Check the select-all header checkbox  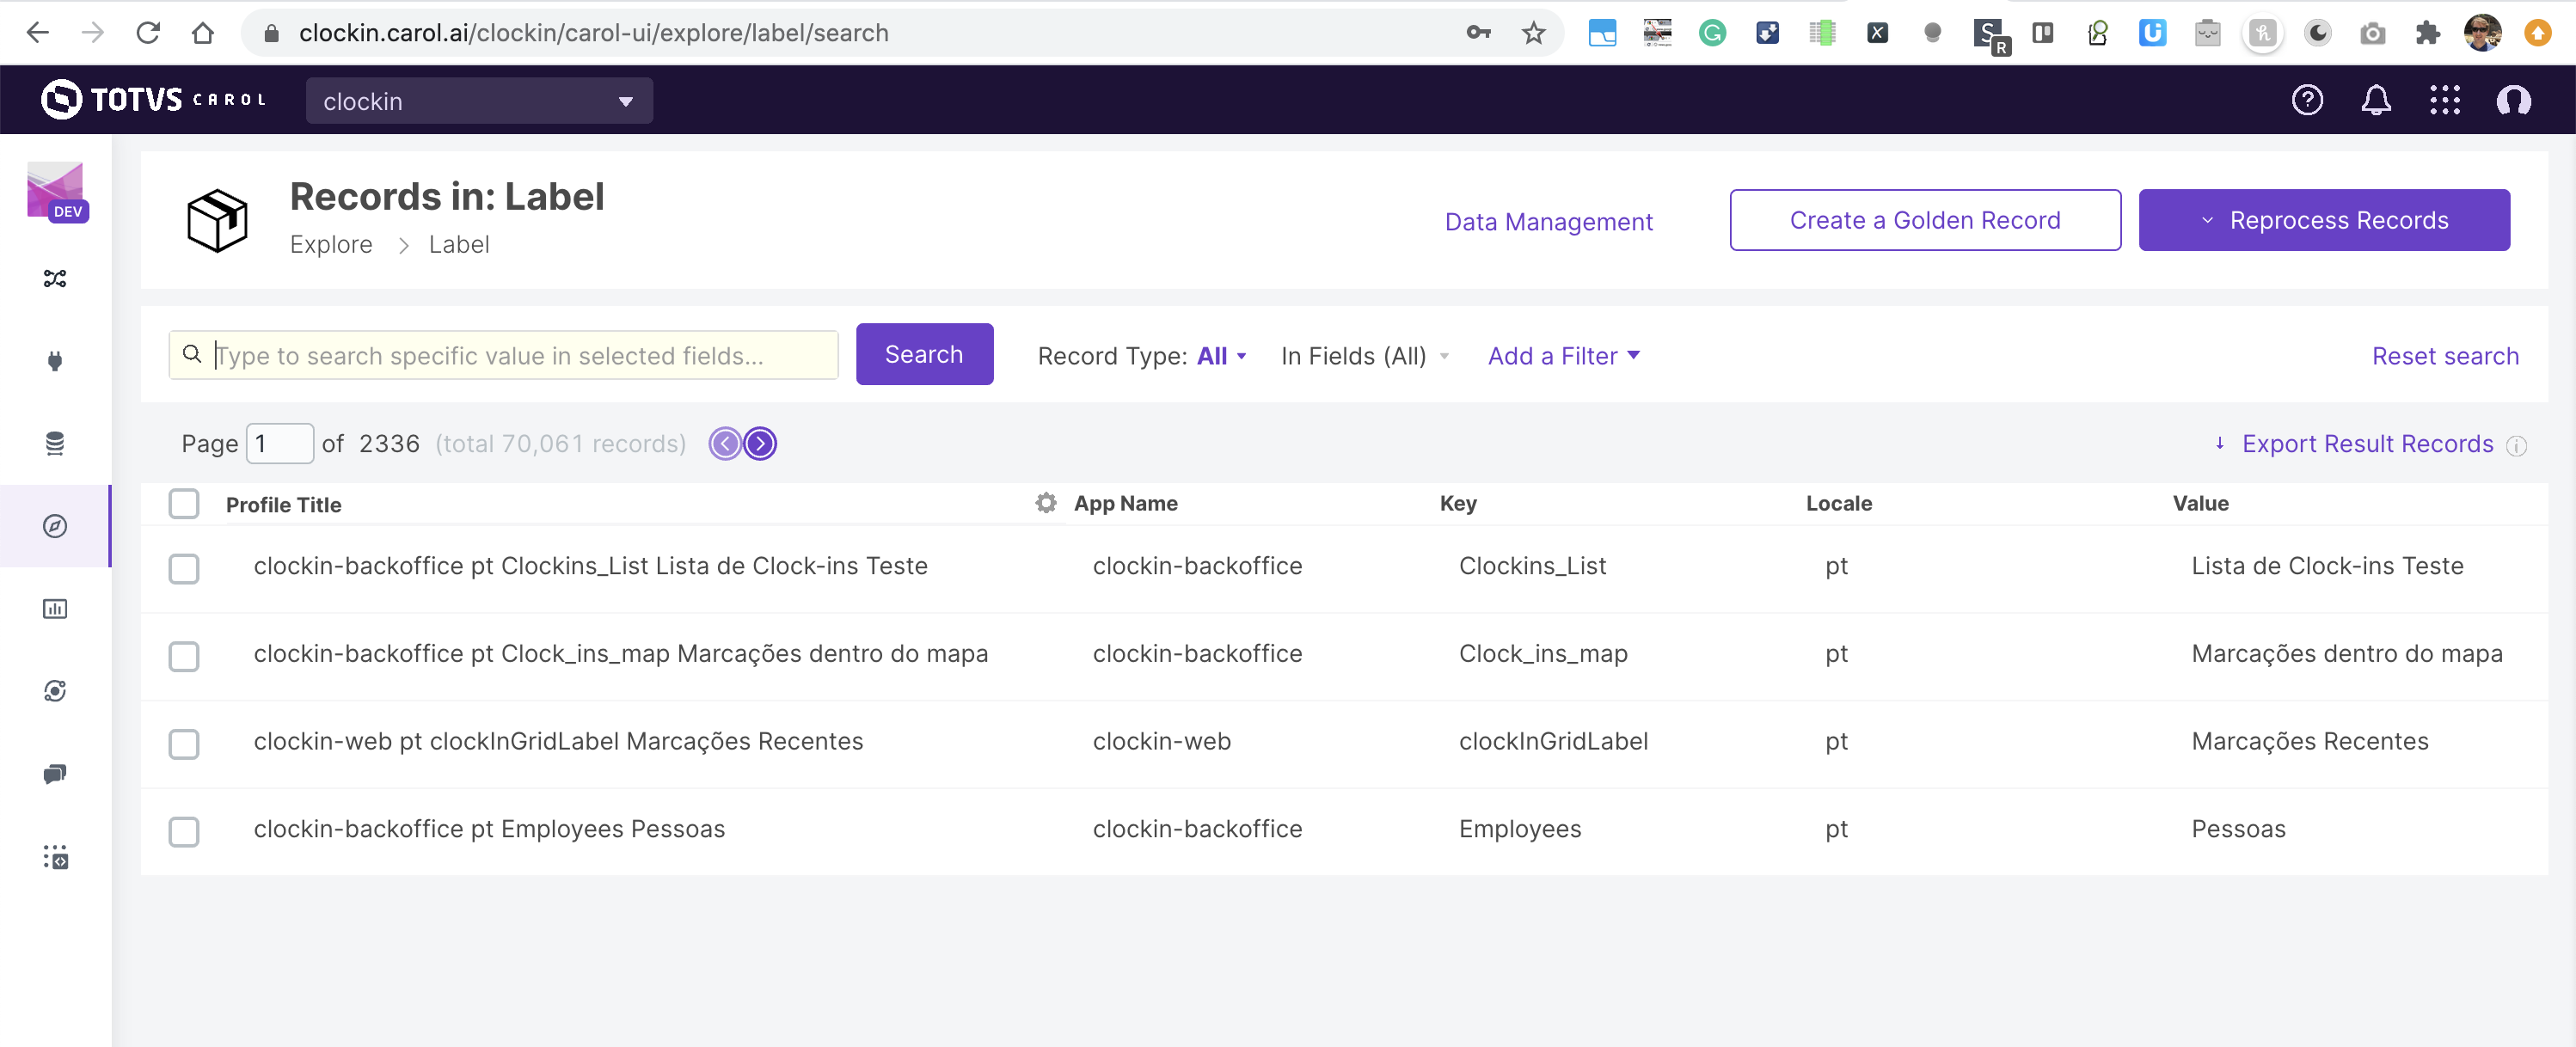coord(184,503)
